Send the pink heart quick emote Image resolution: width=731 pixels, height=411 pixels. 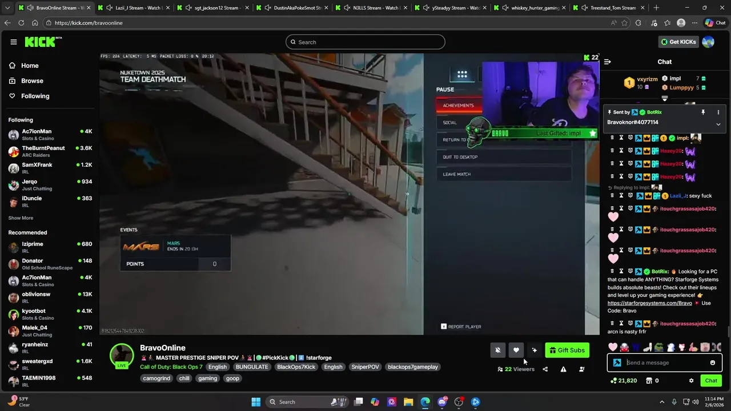click(x=613, y=347)
